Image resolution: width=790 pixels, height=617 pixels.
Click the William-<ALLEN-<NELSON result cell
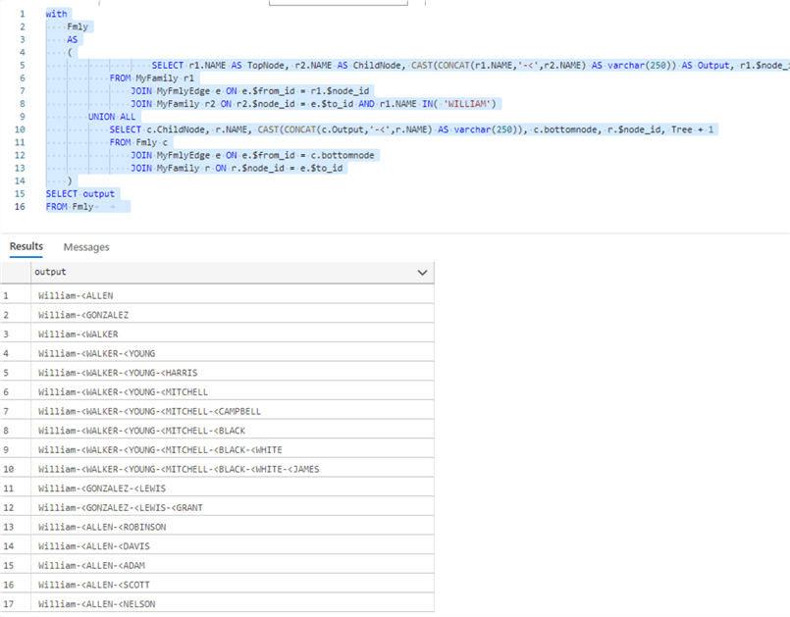point(96,604)
